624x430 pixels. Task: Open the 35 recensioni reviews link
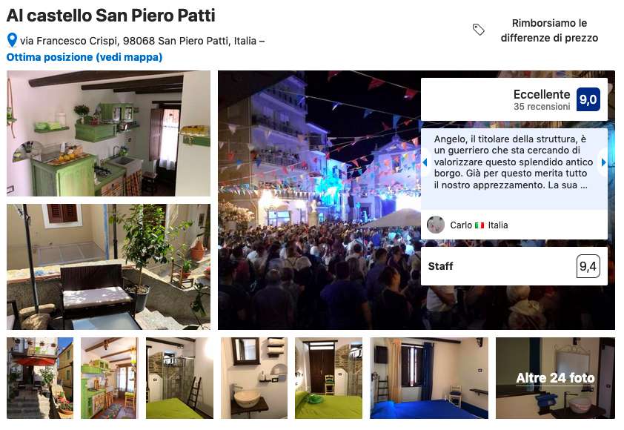(x=542, y=107)
